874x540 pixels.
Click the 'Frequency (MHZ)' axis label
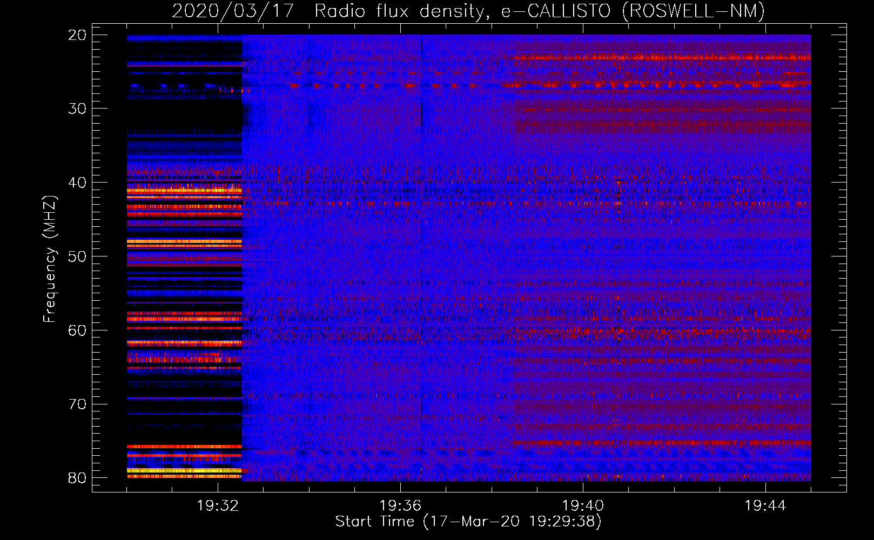(x=49, y=259)
